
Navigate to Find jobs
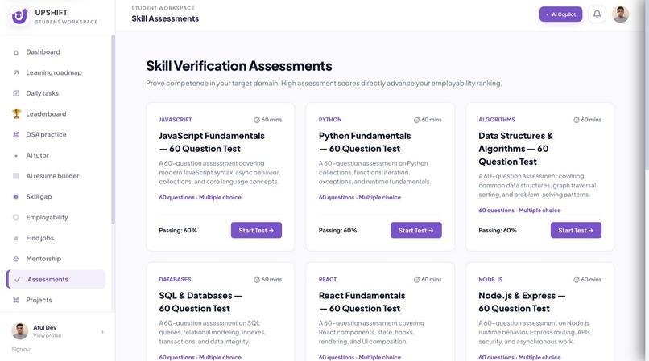56,238
